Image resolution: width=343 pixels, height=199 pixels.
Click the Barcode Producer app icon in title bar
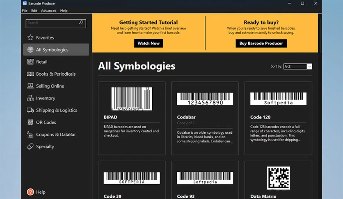tap(25, 3)
